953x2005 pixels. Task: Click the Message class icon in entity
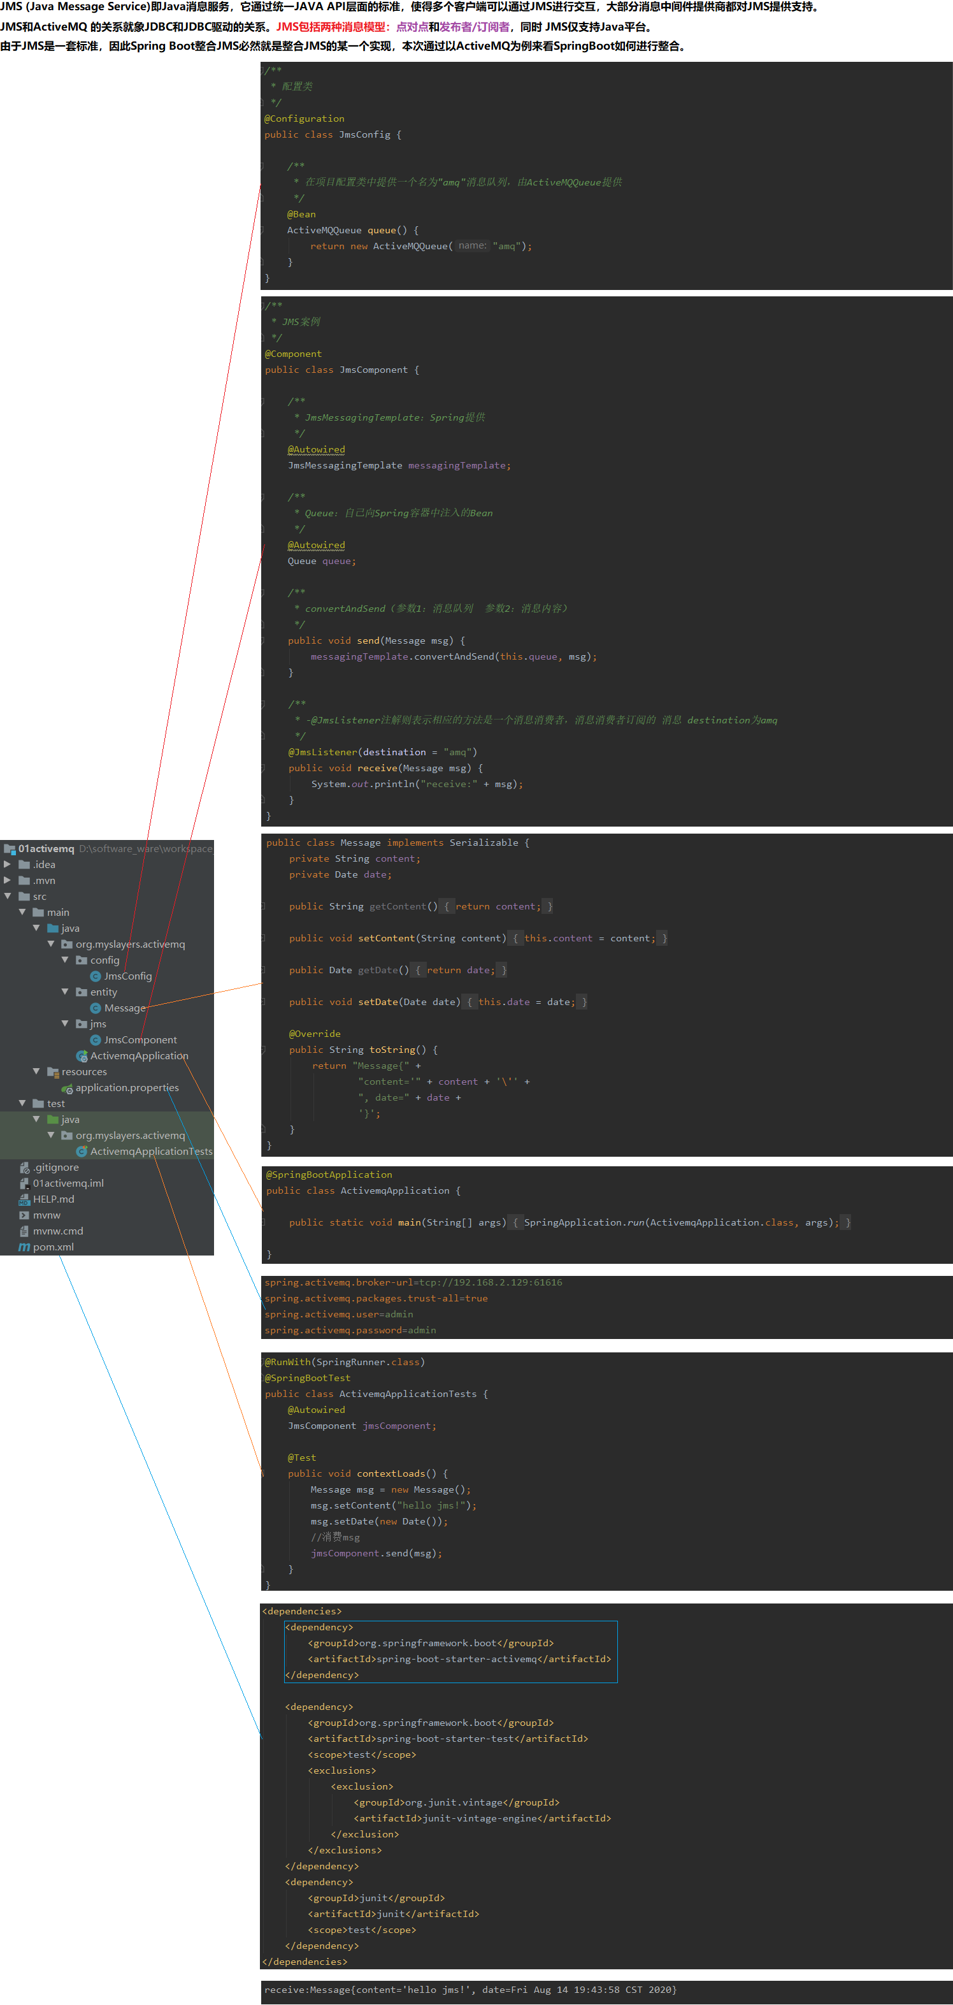[x=96, y=1008]
